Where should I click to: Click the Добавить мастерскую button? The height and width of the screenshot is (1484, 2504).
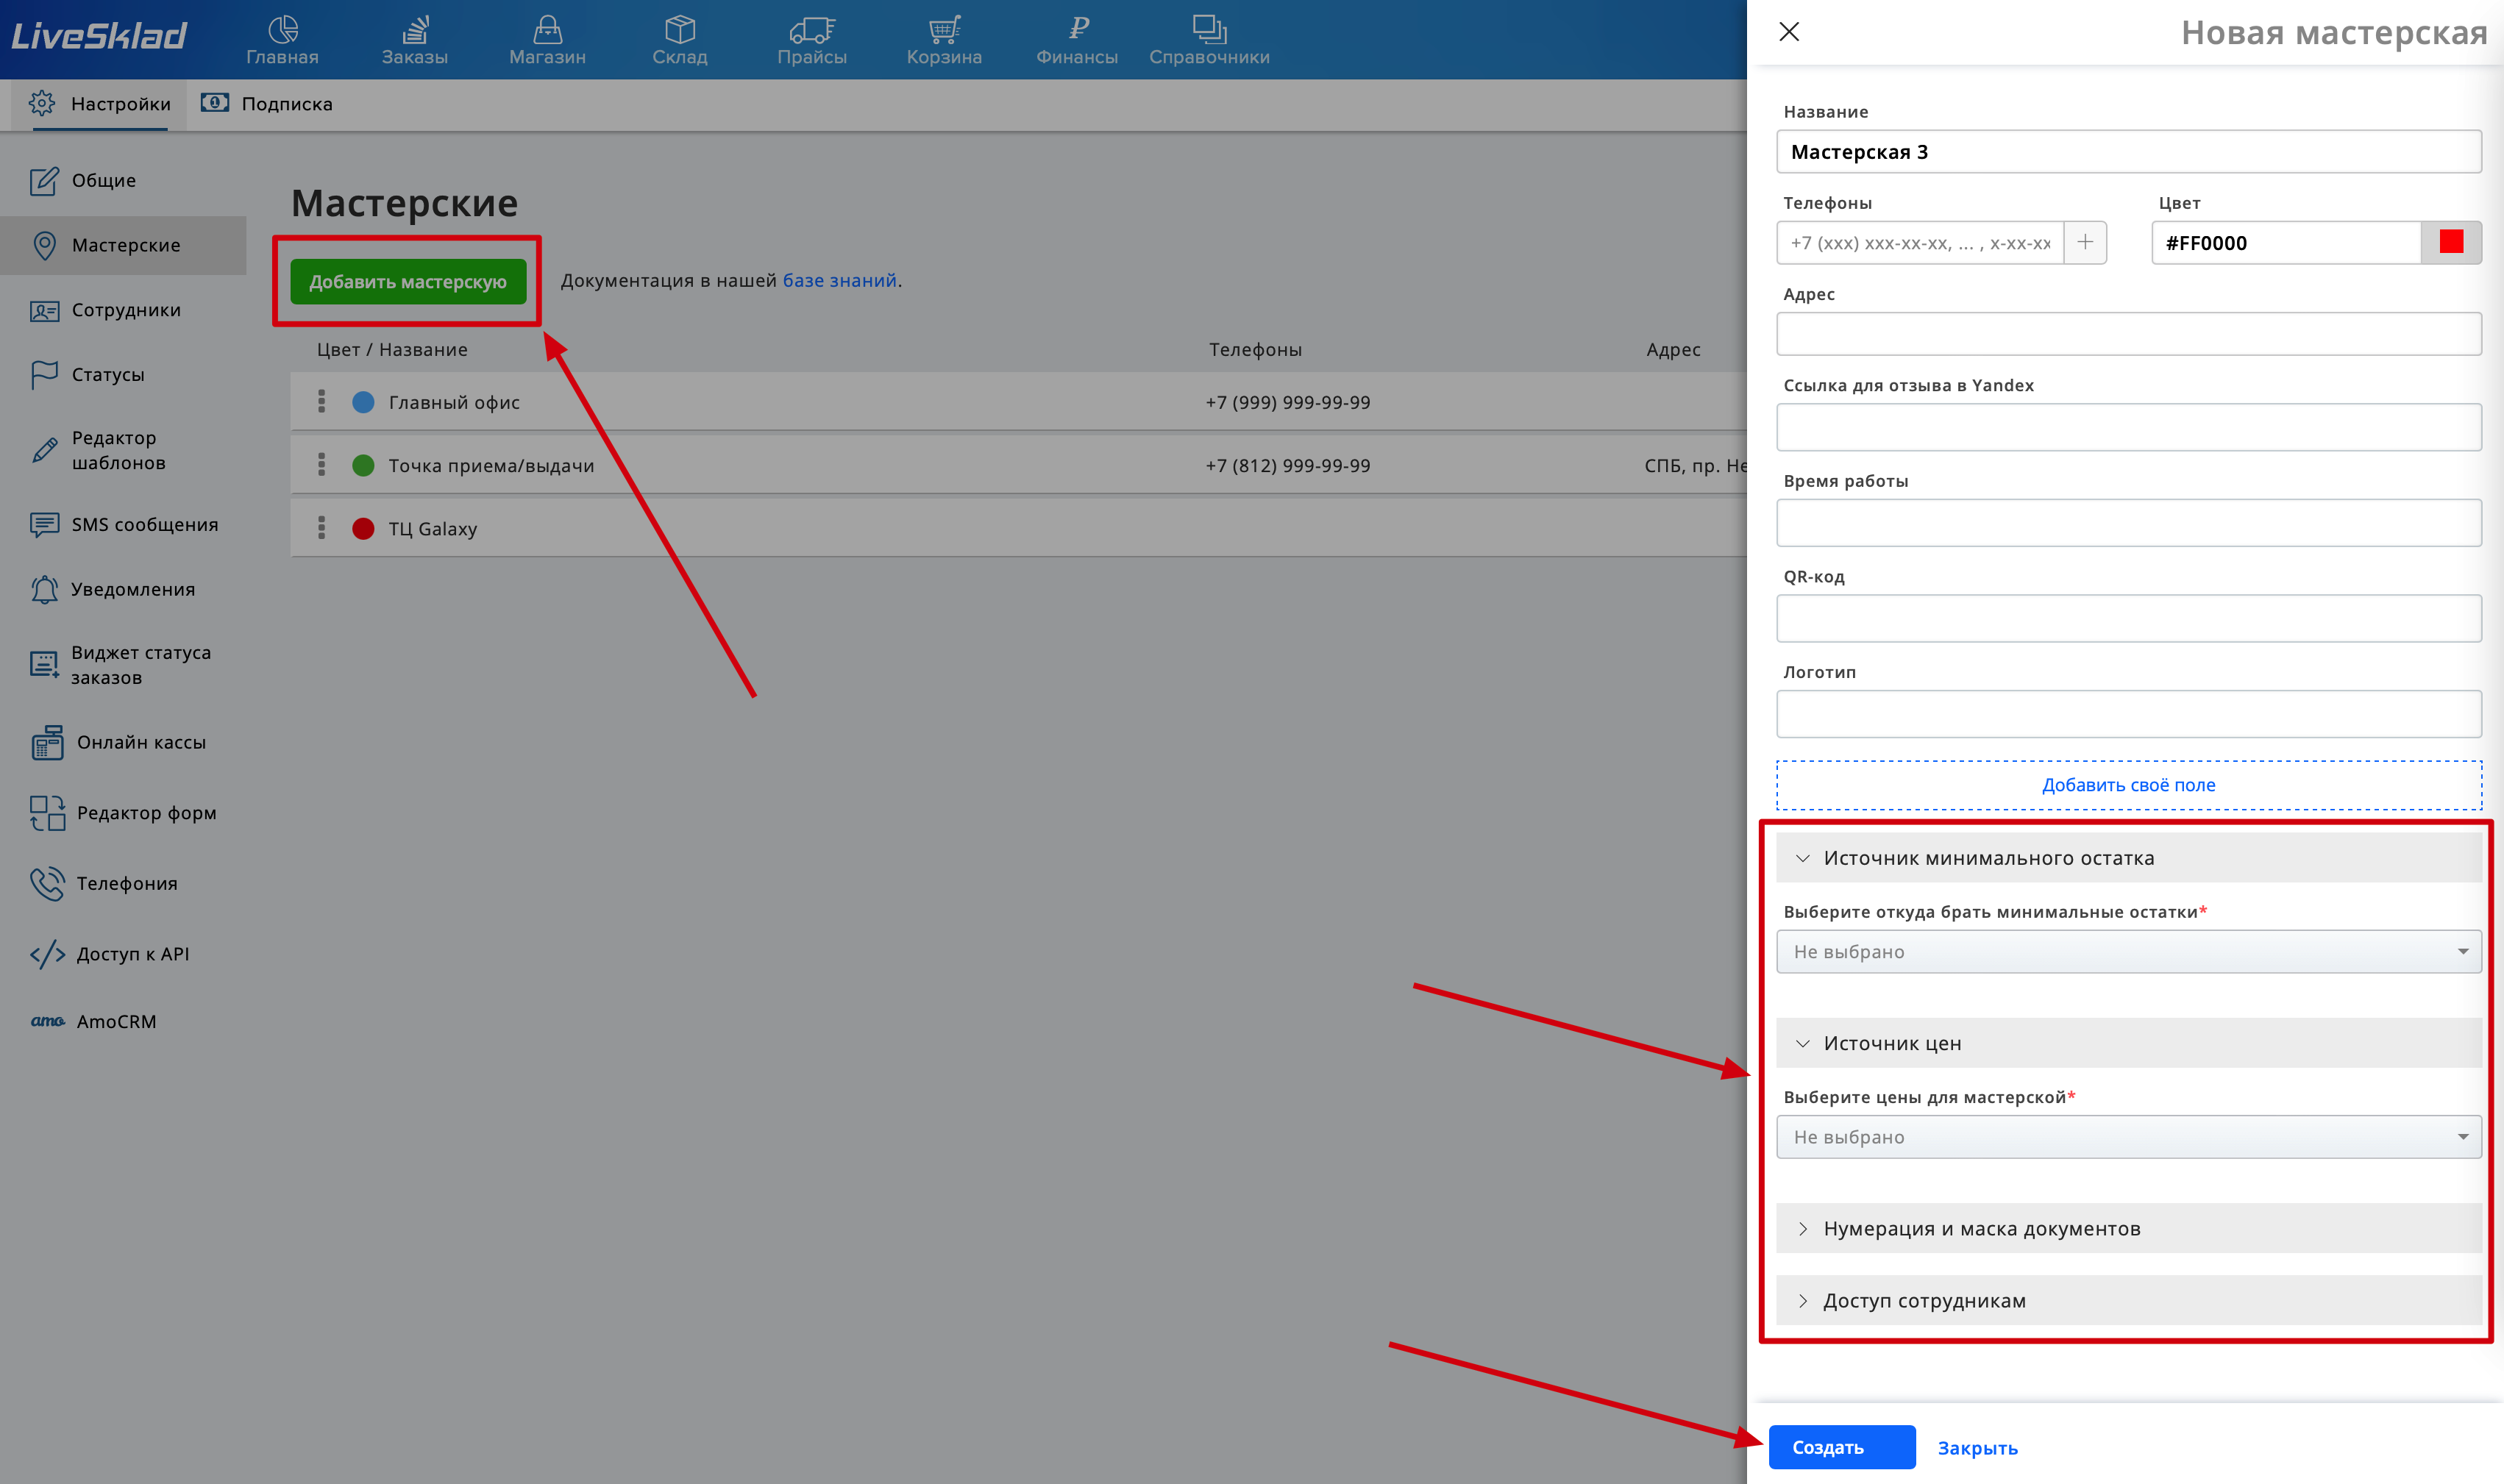pos(408,282)
